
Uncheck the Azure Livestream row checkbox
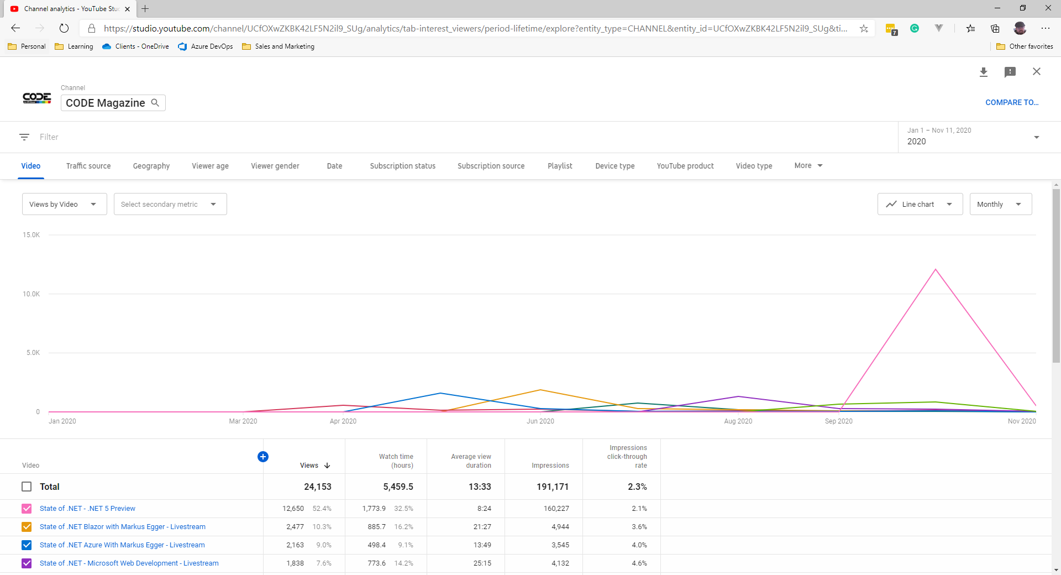pos(27,545)
